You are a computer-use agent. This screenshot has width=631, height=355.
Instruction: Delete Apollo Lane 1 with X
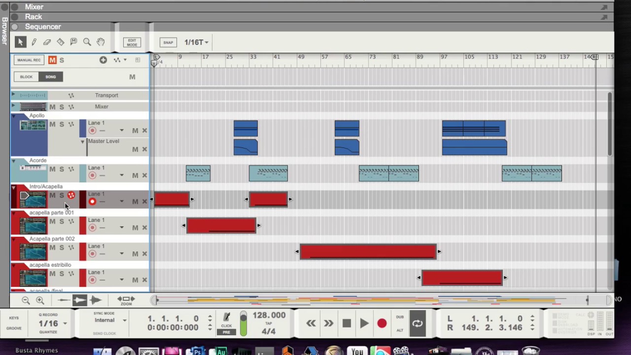click(x=144, y=131)
